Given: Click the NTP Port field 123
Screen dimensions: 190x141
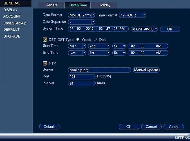Looking at the screenshot, I should 81,77.
